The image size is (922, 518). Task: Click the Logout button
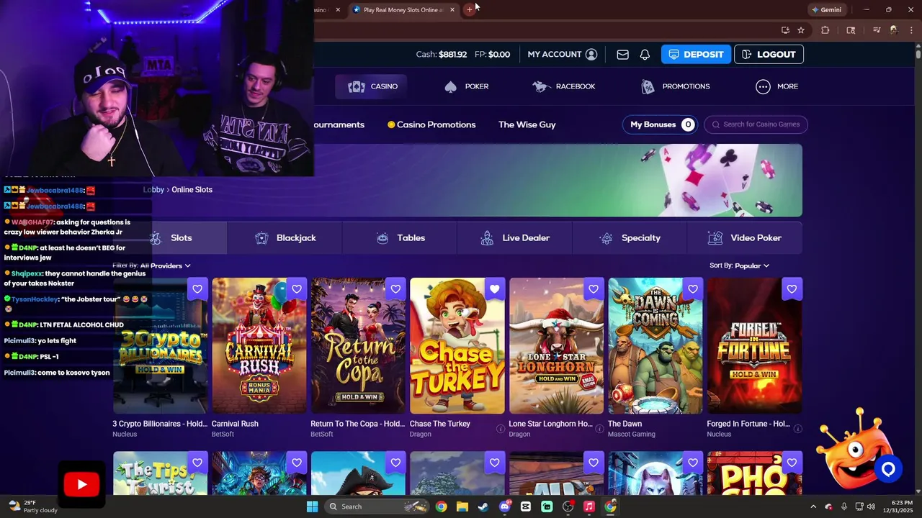(769, 55)
